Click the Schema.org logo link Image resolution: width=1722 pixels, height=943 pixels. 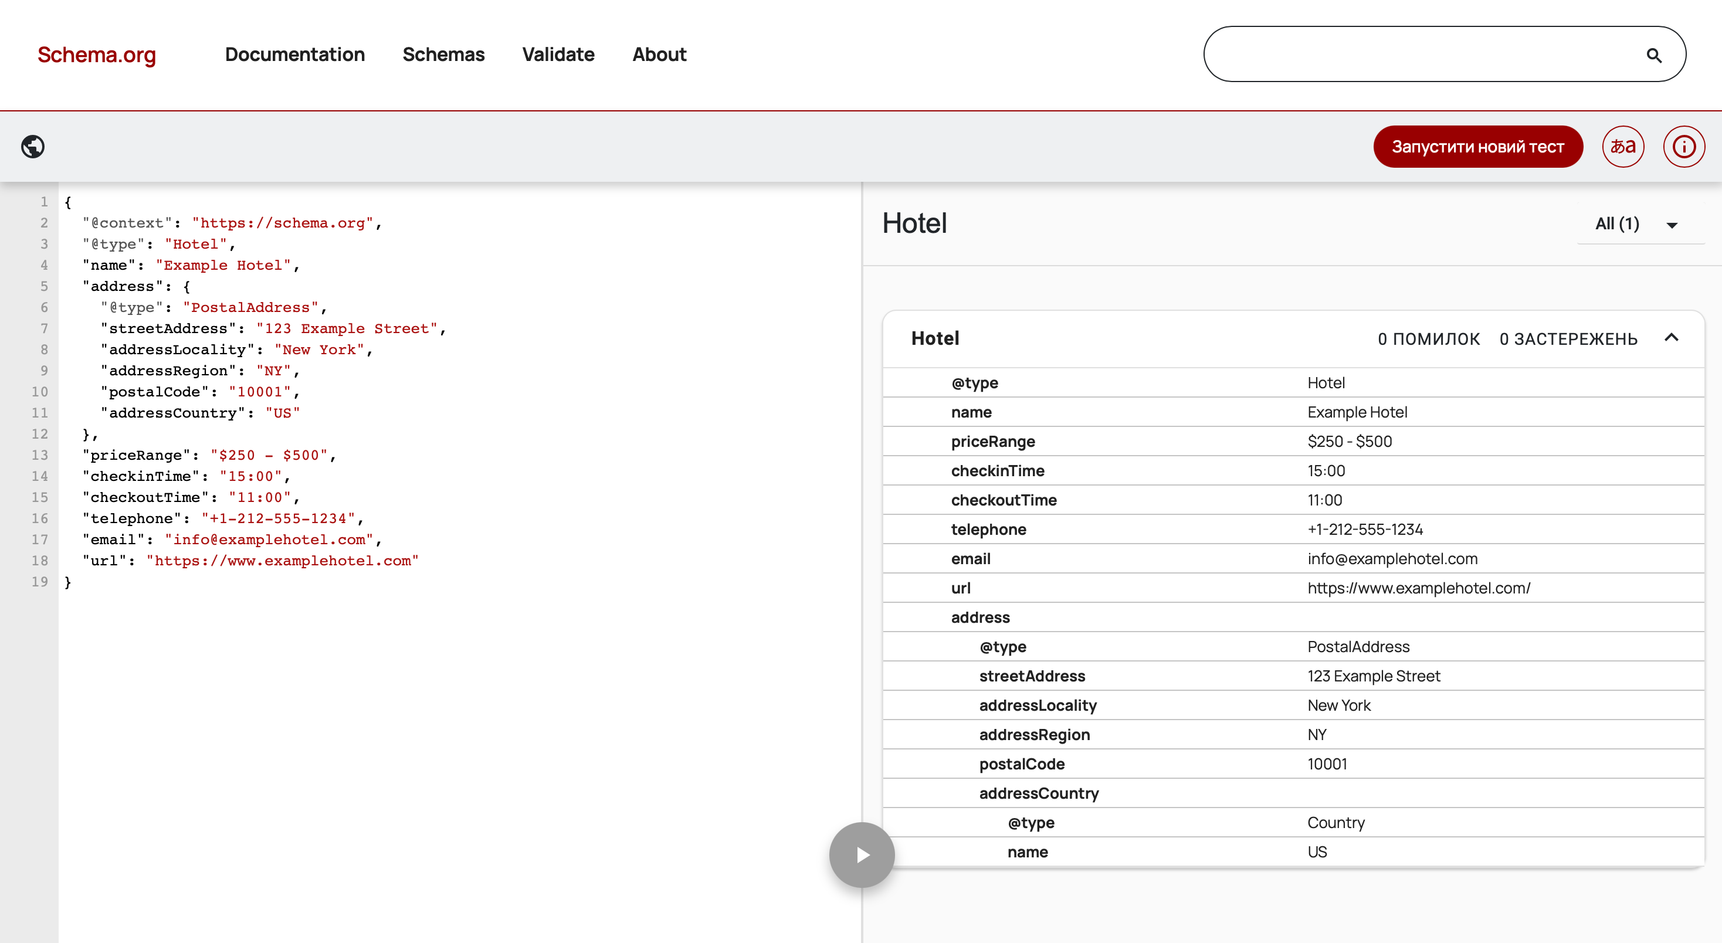coord(96,54)
